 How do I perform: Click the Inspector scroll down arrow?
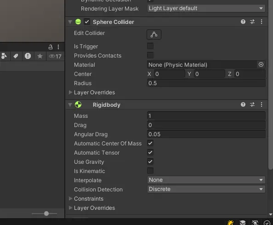(271, 214)
